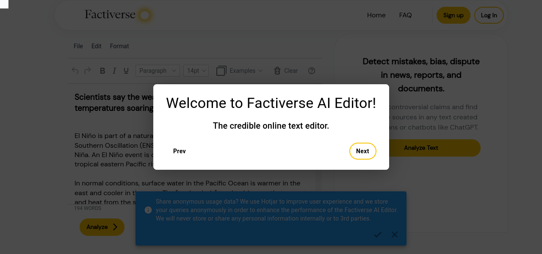Open the 14pt font size dropdown
Image resolution: width=542 pixels, height=254 pixels.
coord(196,71)
